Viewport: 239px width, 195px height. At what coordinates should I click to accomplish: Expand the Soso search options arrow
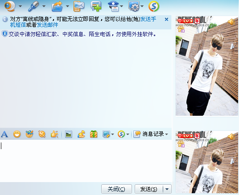coord(128,134)
